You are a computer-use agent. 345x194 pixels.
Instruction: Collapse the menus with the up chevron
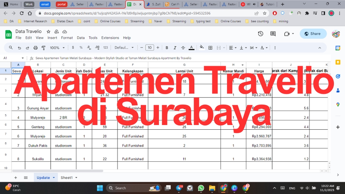[320, 48]
